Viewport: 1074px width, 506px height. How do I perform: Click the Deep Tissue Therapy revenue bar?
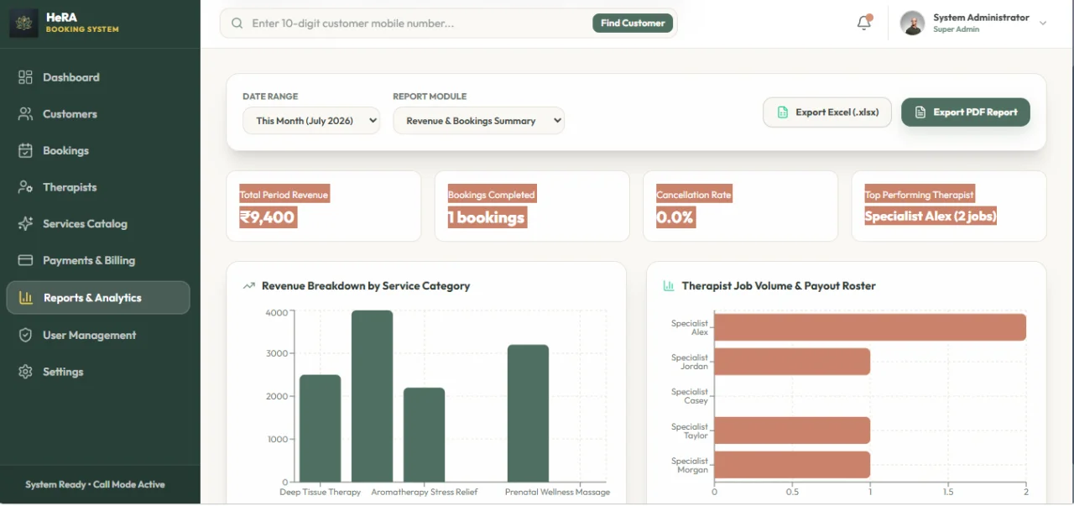coord(321,428)
